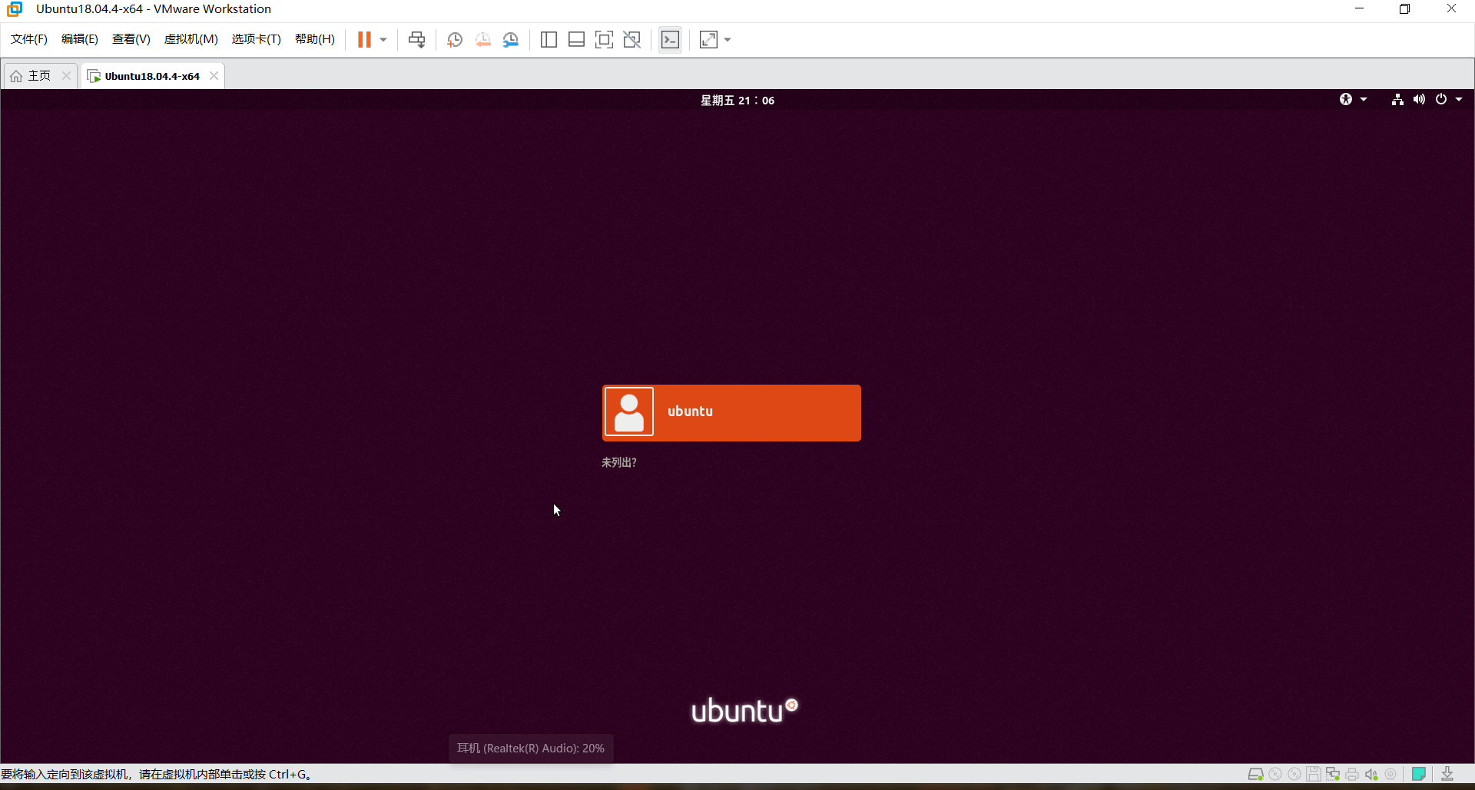
Task: Toggle the console view button
Action: (670, 40)
